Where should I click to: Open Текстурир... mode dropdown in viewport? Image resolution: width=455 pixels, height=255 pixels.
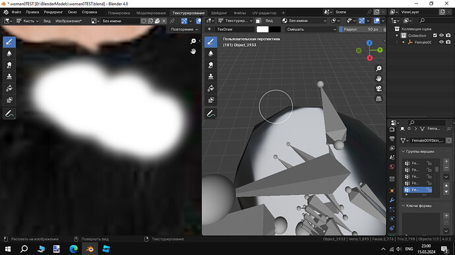tap(235, 21)
